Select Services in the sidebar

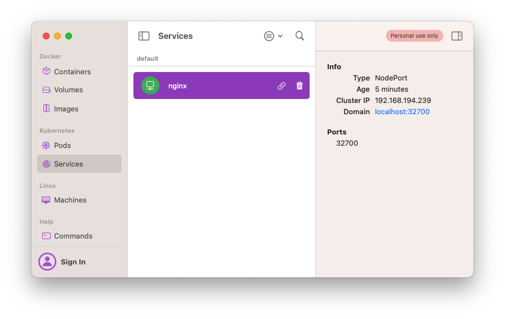tap(79, 164)
